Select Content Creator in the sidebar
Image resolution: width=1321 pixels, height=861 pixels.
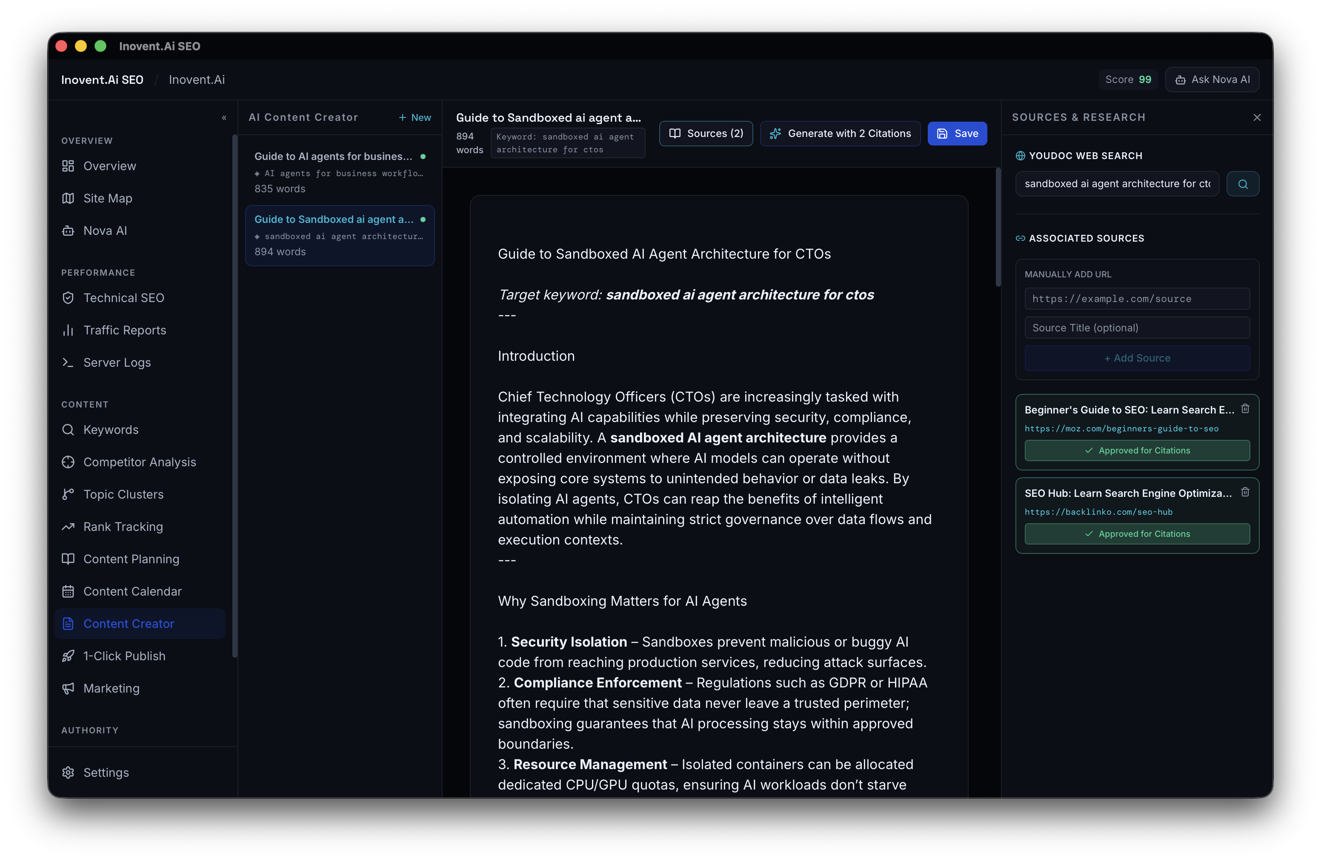click(x=140, y=624)
